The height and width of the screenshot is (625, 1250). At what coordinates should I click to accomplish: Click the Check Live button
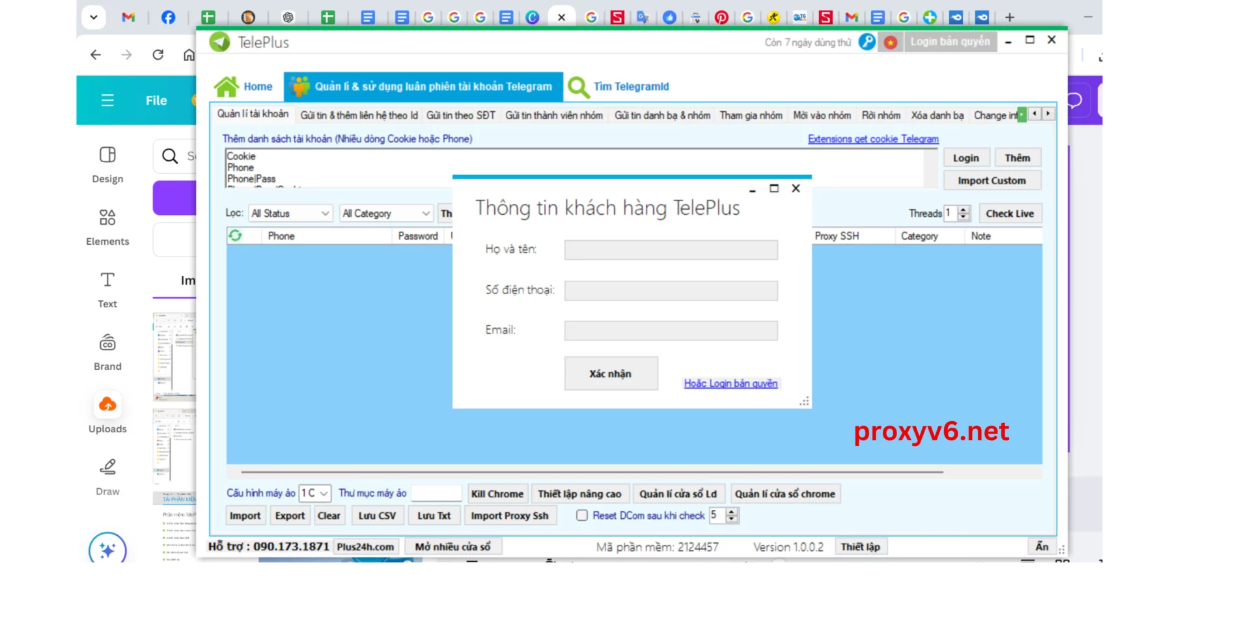[x=1010, y=214]
